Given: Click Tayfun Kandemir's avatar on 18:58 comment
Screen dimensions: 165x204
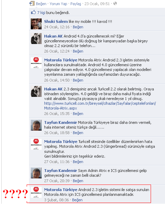Looking at the screenshot, I should click(x=36, y=125).
